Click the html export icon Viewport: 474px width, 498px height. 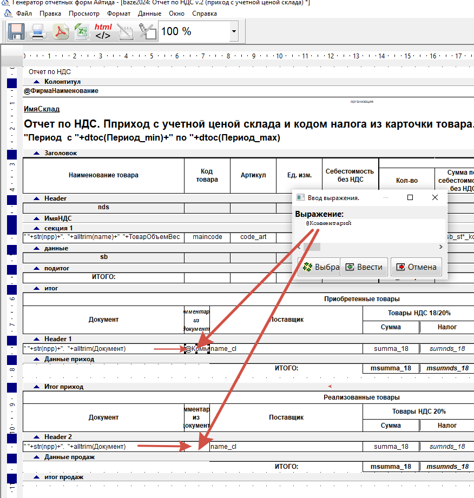[103, 31]
